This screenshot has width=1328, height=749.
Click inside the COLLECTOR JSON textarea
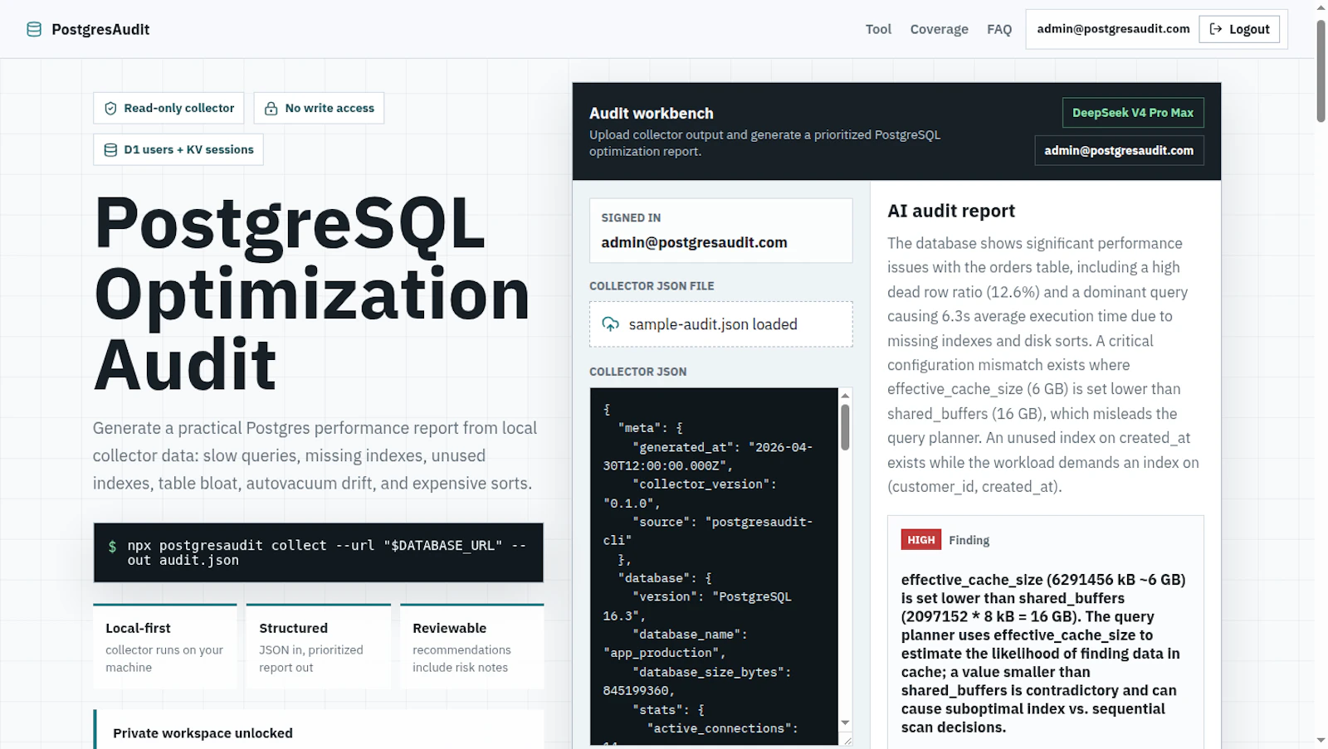(x=715, y=567)
